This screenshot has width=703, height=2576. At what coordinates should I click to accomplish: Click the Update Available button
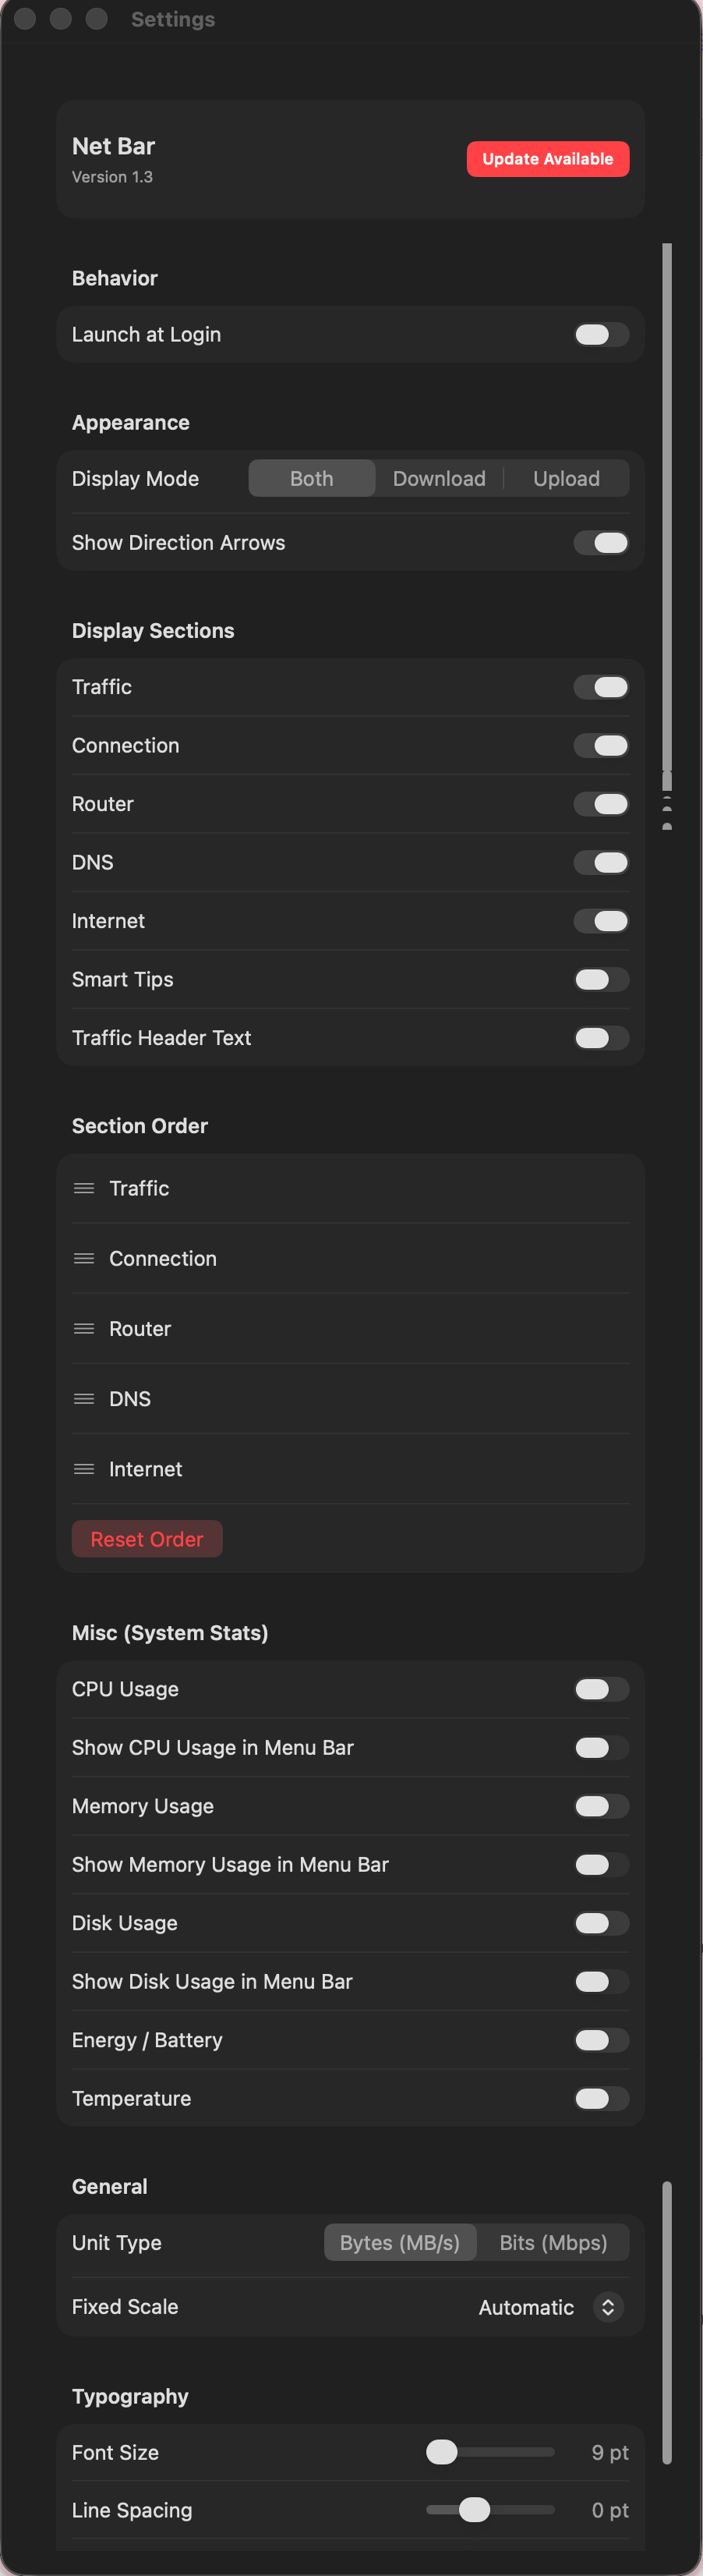[547, 159]
